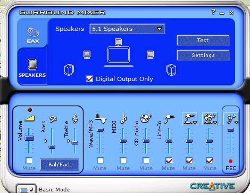
Task: Click the EAX swirl logo icon
Action: 33,33
